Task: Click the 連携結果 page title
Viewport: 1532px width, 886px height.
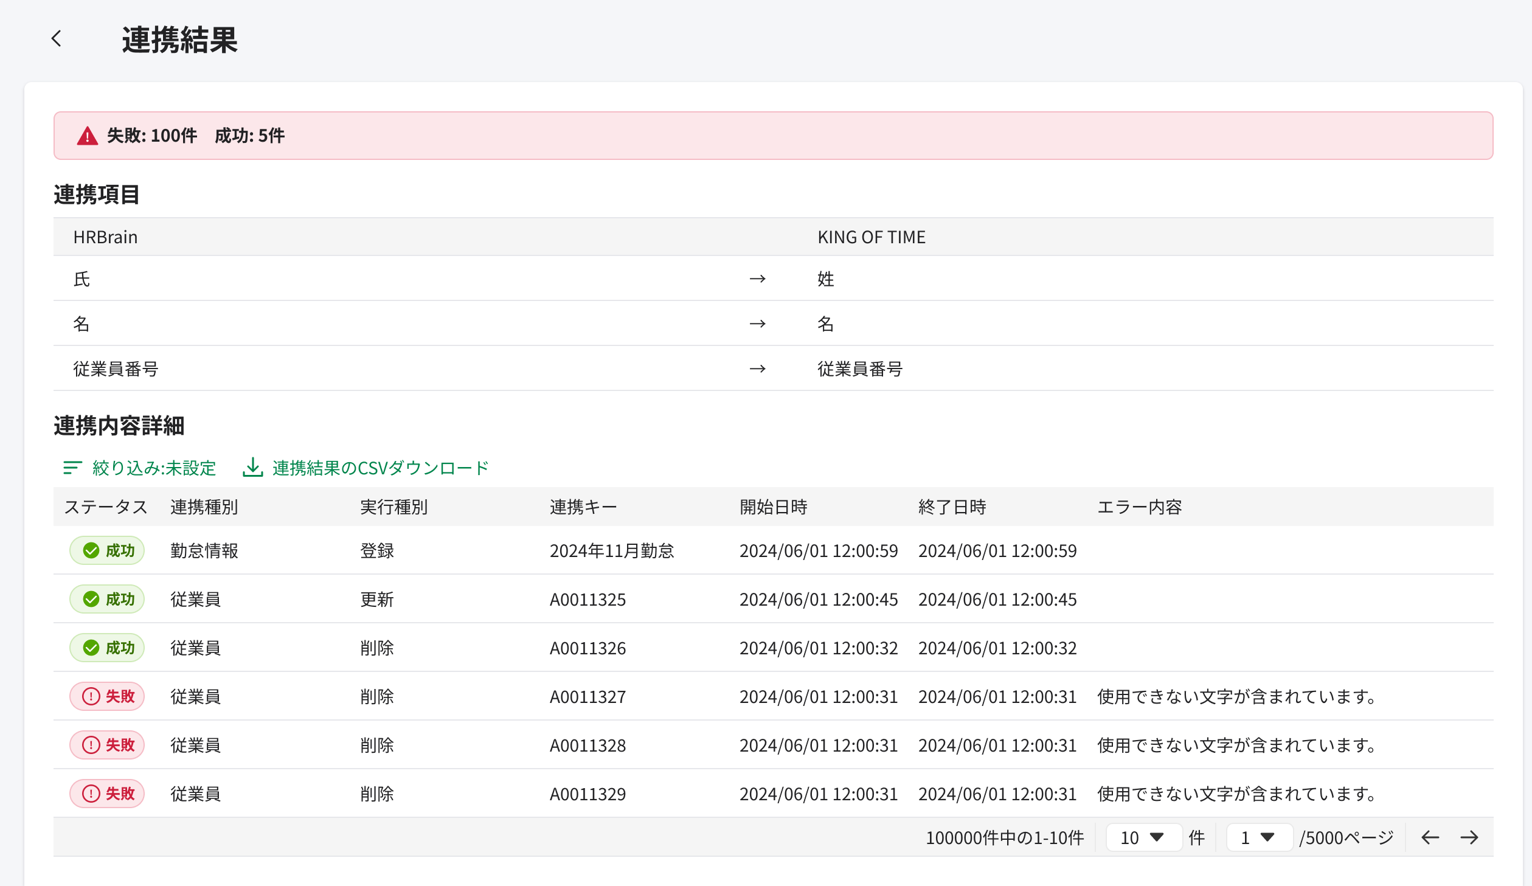Action: [x=180, y=40]
